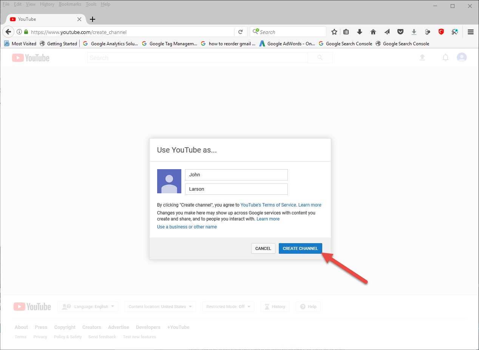Go to the Firefox home page icon

pyautogui.click(x=373, y=32)
